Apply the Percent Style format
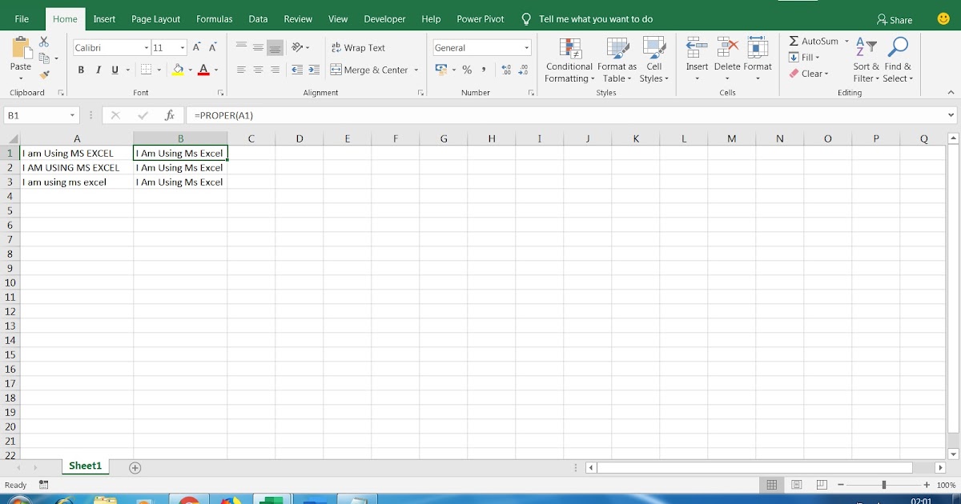 (467, 70)
